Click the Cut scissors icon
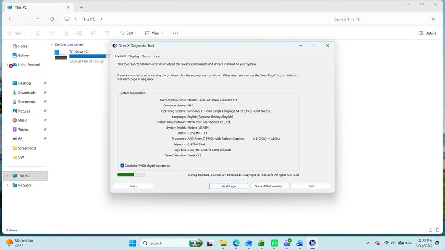445x250 pixels. click(x=38, y=33)
